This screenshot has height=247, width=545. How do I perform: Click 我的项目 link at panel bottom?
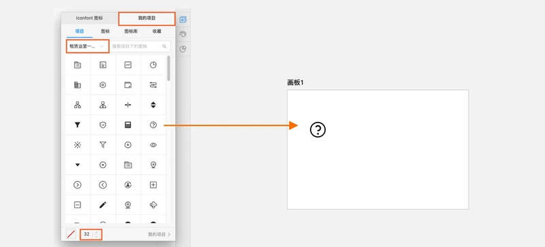click(x=159, y=235)
